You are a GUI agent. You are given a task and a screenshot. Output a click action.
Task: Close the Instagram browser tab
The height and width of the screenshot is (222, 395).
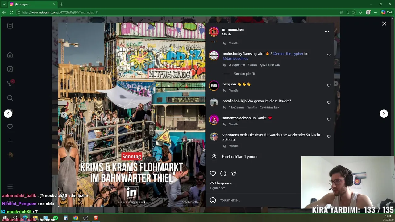pyautogui.click(x=54, y=4)
